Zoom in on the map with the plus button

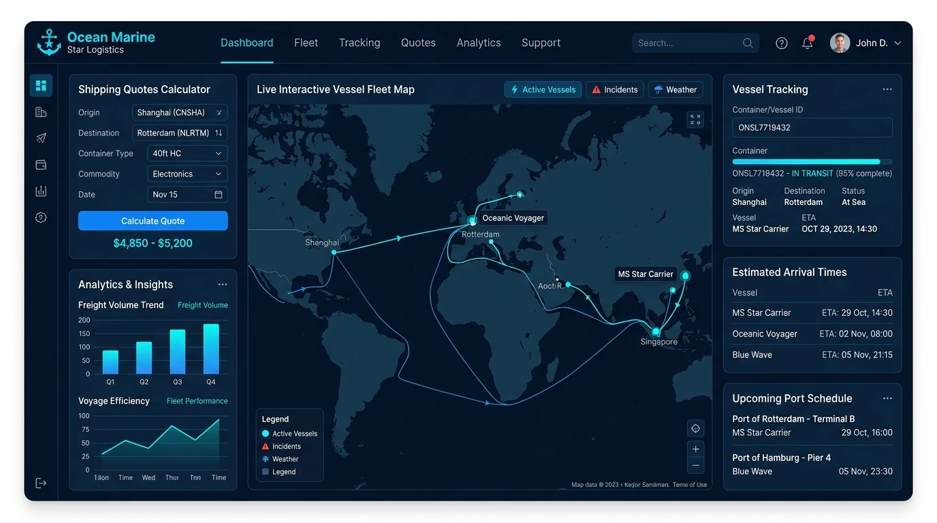695,449
